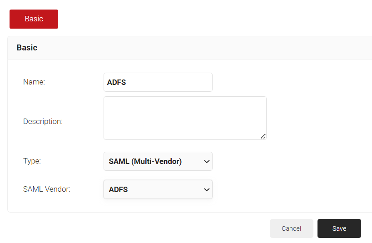Screen dimensions: 372x243
Task: Click the chevron arrow on SAML Vendor
Action: [x=207, y=189]
